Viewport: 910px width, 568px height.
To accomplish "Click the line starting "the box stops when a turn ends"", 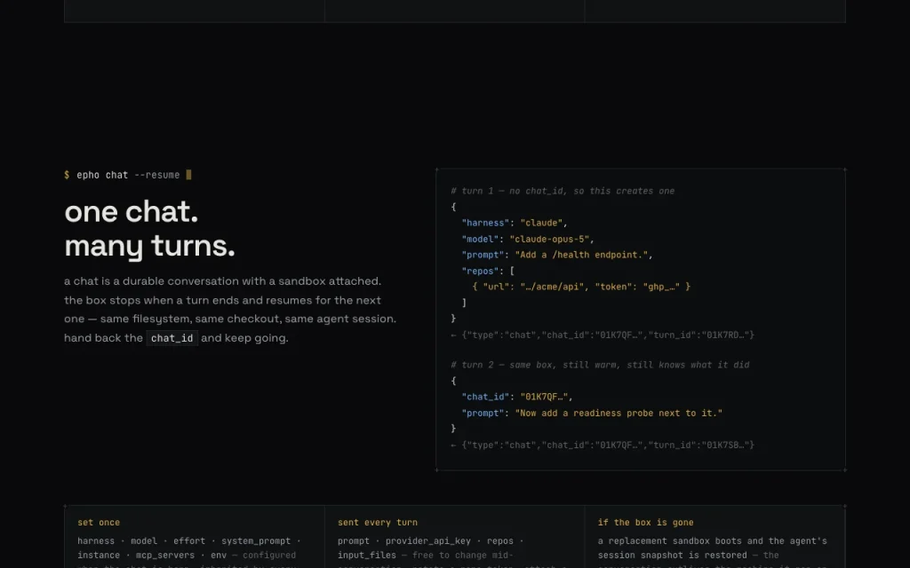I will point(223,300).
